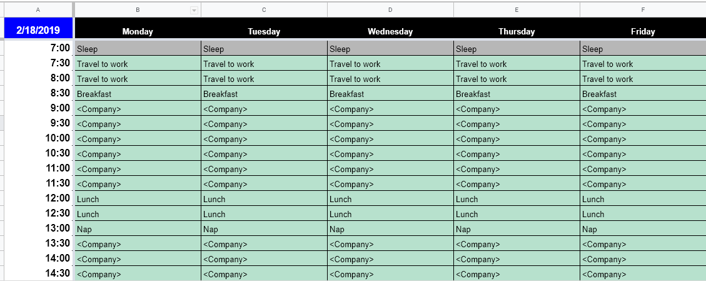
Task: Select Thursday's 14:30 <Company> cell
Action: click(x=517, y=274)
